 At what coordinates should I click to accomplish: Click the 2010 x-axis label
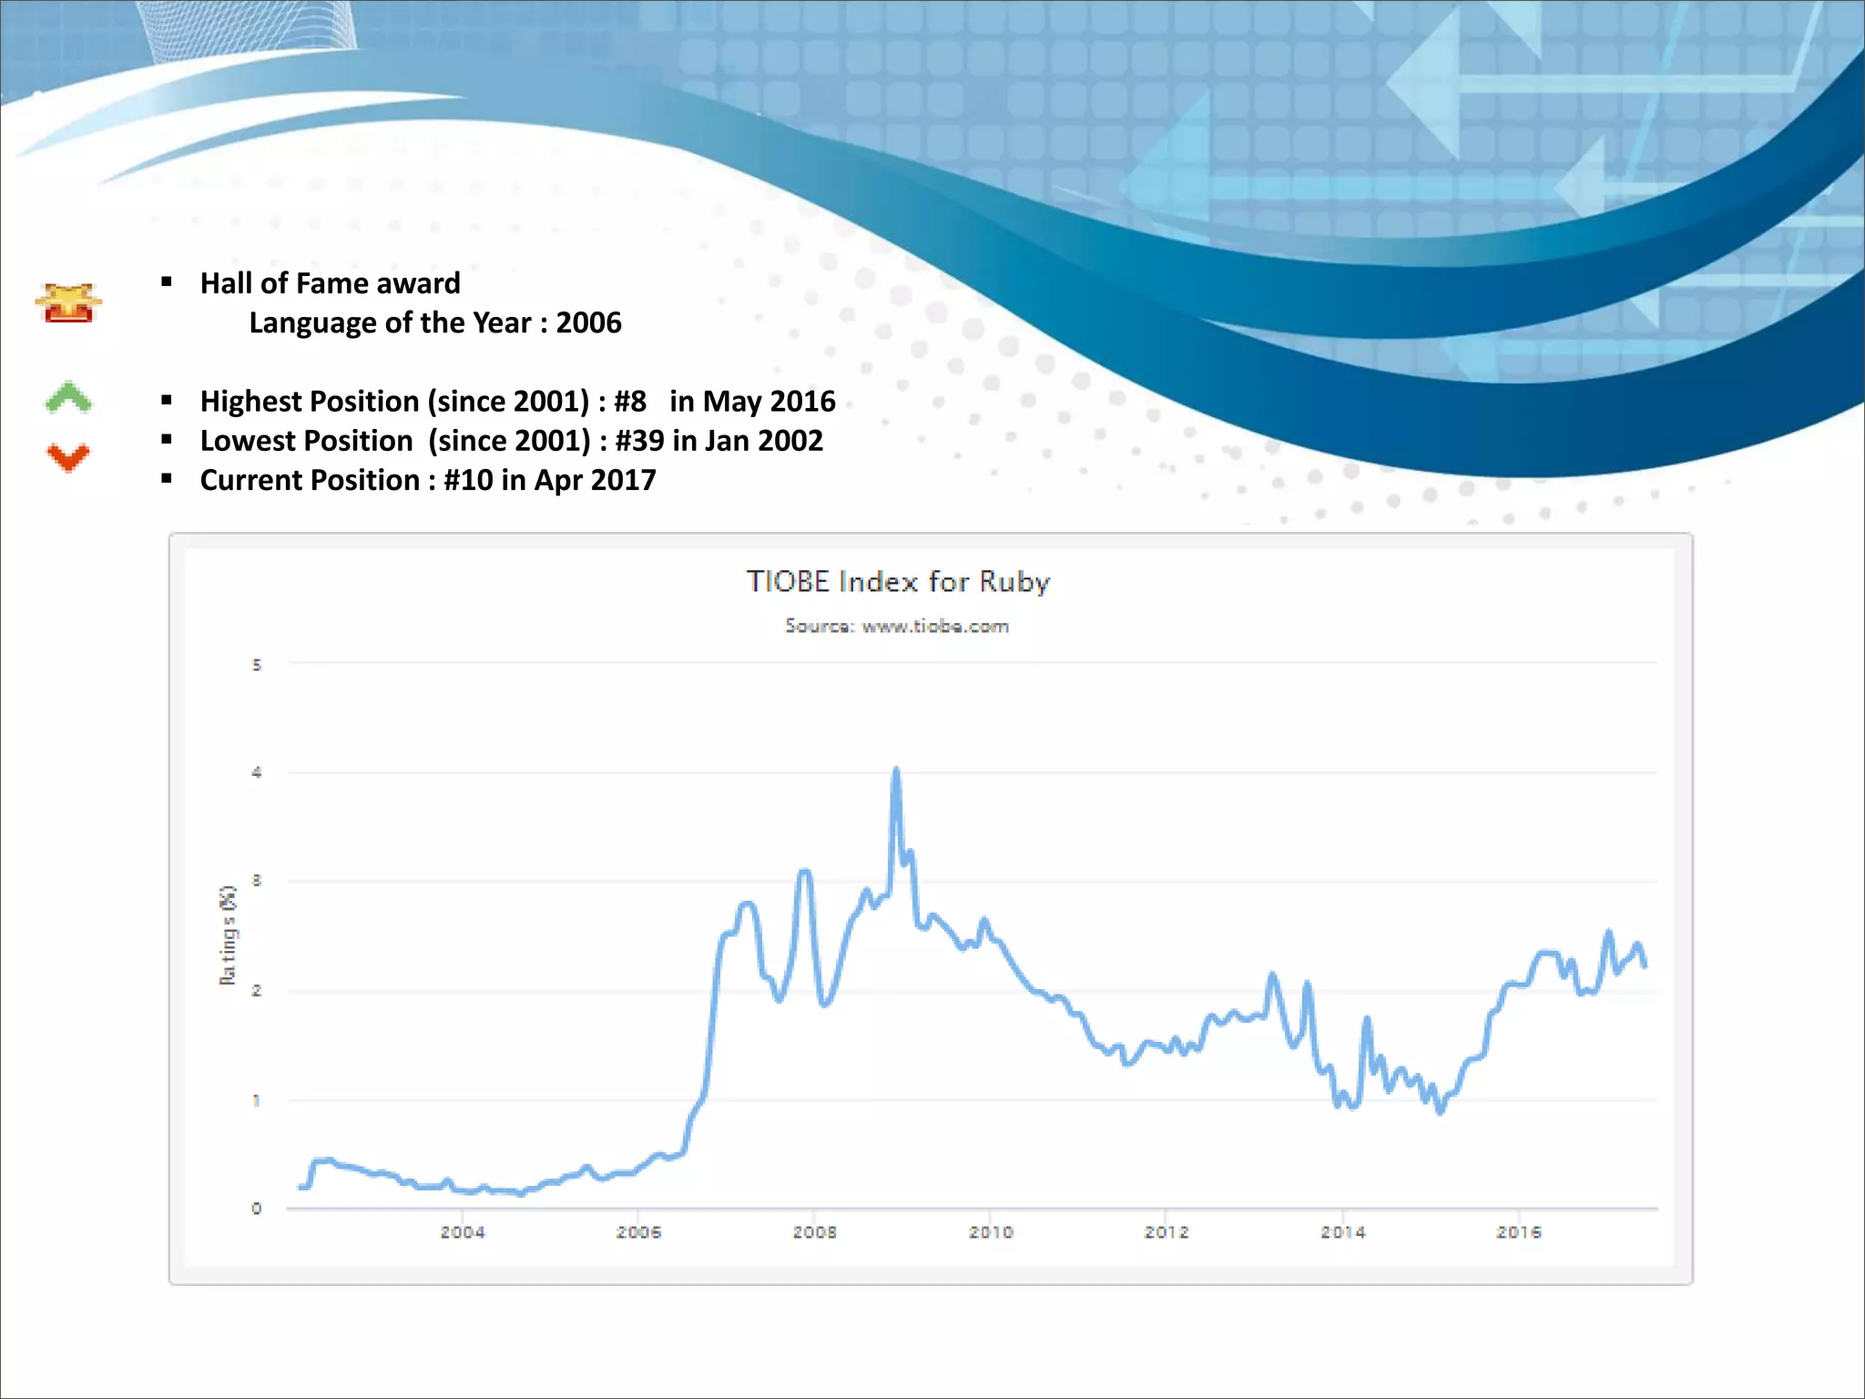tap(991, 1232)
